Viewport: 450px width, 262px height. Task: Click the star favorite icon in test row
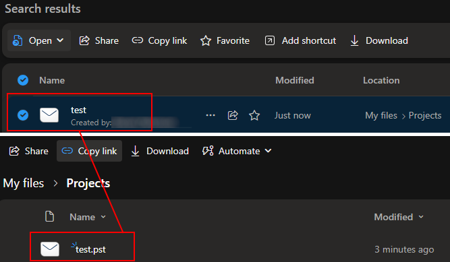pyautogui.click(x=254, y=116)
